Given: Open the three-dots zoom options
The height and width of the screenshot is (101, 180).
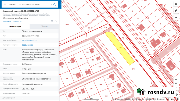Looking at the screenshot, I should (x=176, y=84).
